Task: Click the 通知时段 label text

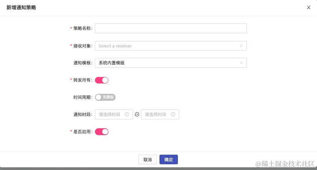Action: coord(82,114)
